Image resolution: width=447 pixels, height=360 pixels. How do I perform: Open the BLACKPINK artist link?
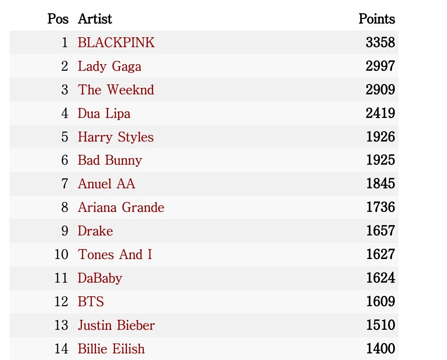(x=116, y=43)
